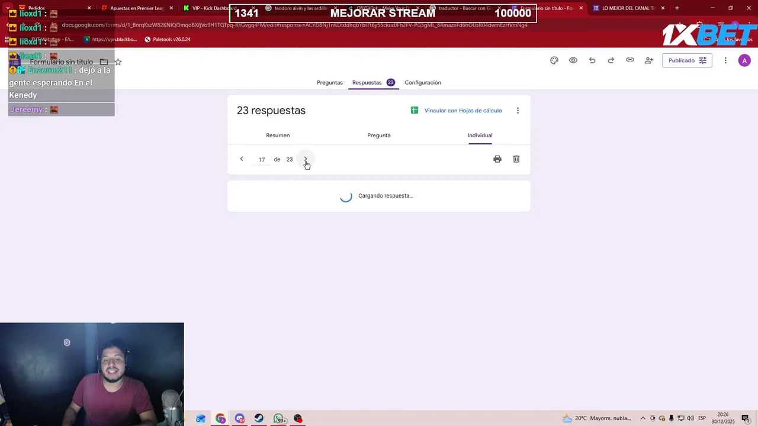This screenshot has width=758, height=426.
Task: Open the Google account avatar
Action: [x=744, y=60]
